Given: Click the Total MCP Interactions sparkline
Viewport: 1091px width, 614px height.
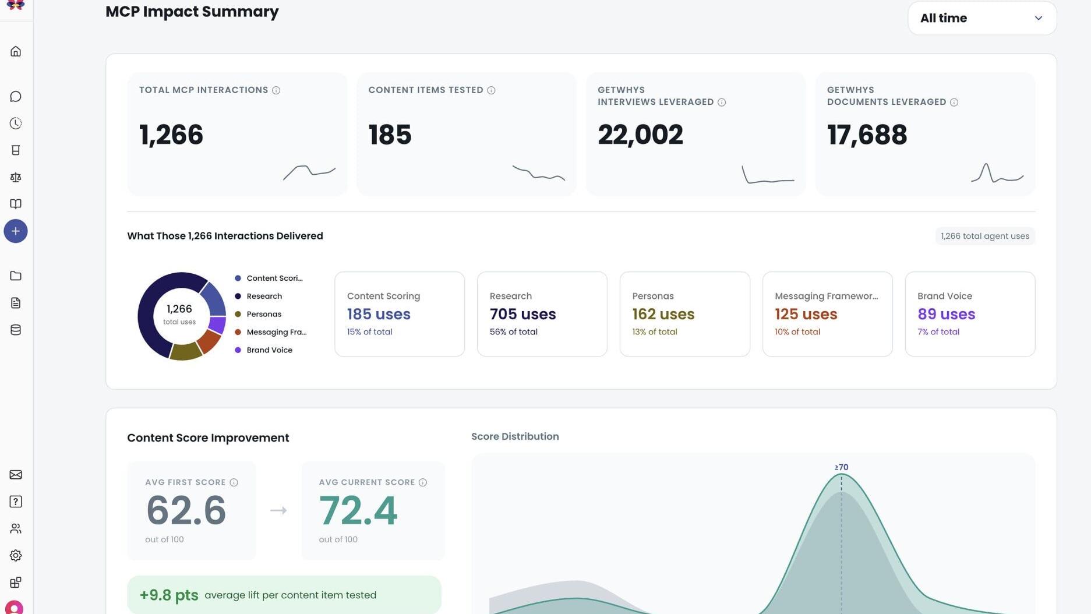Looking at the screenshot, I should pos(309,172).
